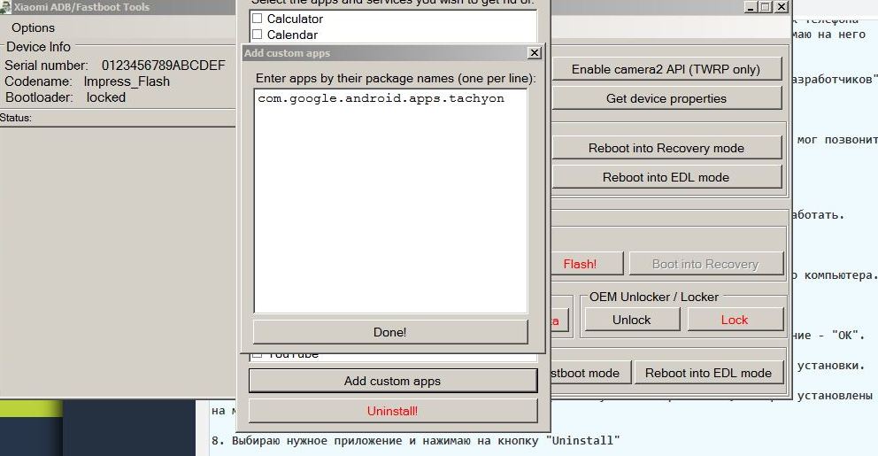This screenshot has width=878, height=456.
Task: Click the com.google.android.apps.tachyon package line
Action: click(x=381, y=98)
